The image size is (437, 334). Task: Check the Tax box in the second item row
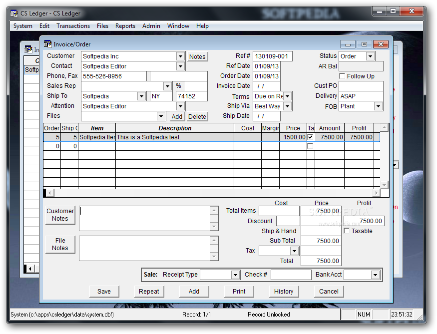[x=311, y=146]
